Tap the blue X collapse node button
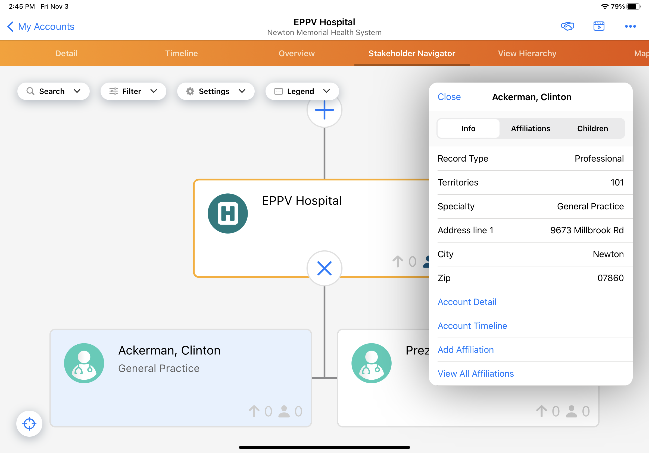Screen dimensions: 649x453 [x=324, y=268]
